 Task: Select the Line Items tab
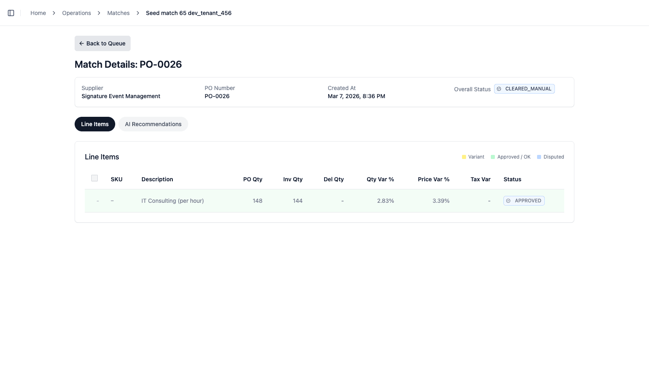[x=95, y=124]
